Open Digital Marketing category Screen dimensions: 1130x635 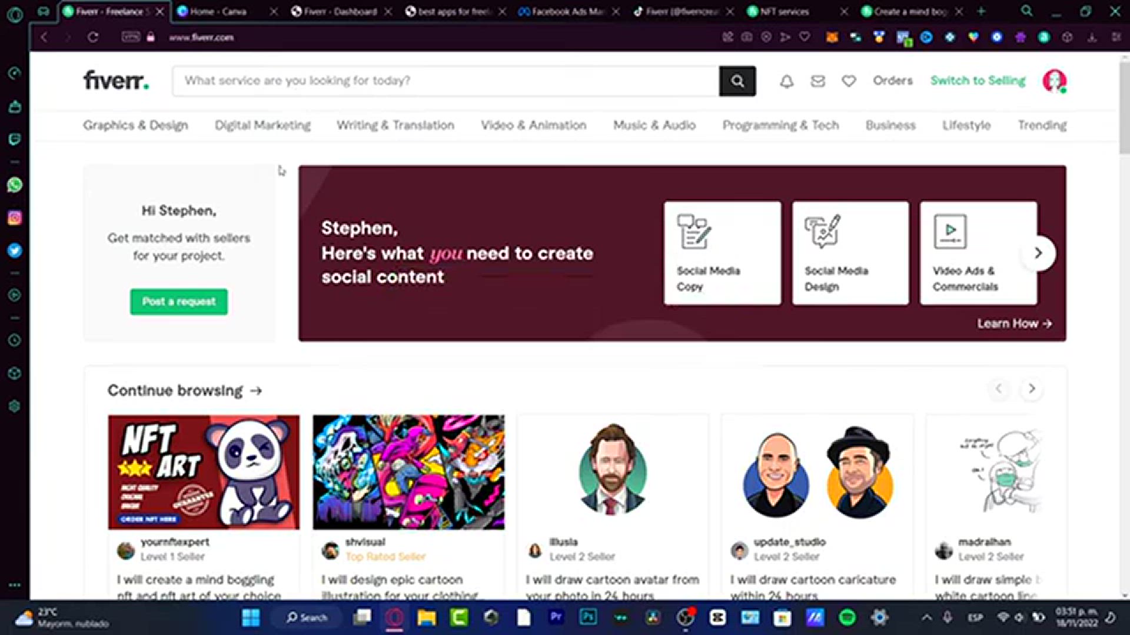(262, 125)
